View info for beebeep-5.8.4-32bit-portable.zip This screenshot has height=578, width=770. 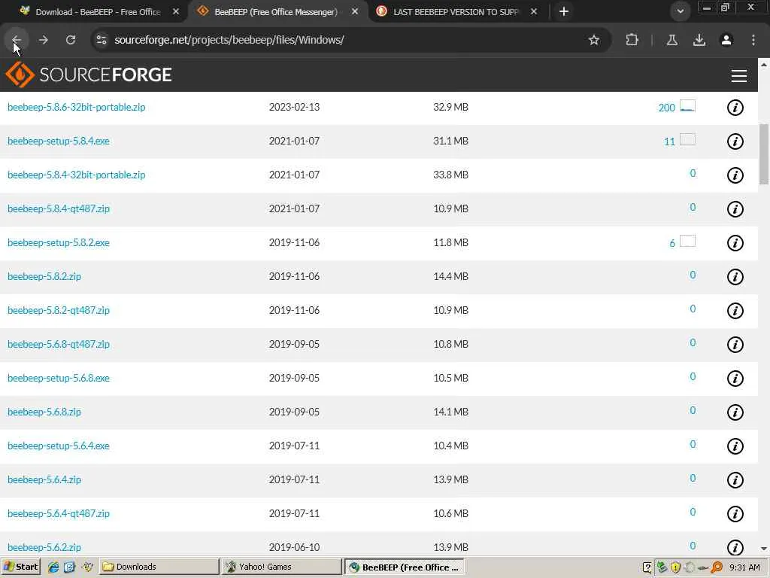click(735, 175)
